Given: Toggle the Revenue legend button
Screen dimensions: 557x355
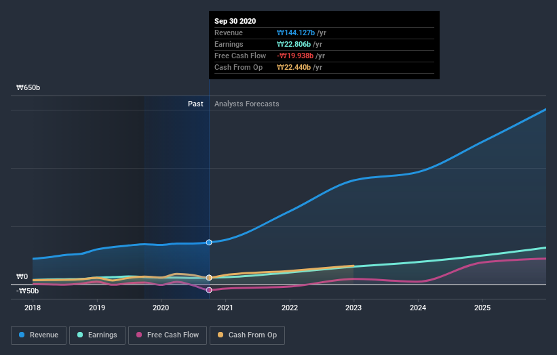Looking at the screenshot, I should tap(39, 335).
